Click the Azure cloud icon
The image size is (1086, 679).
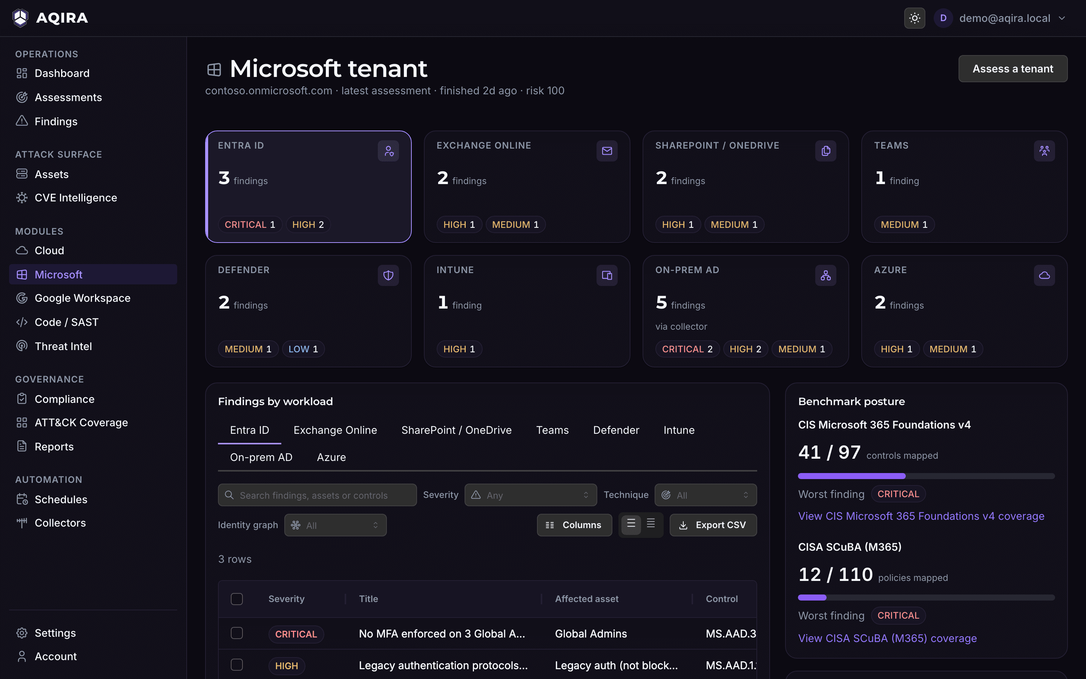[1044, 275]
